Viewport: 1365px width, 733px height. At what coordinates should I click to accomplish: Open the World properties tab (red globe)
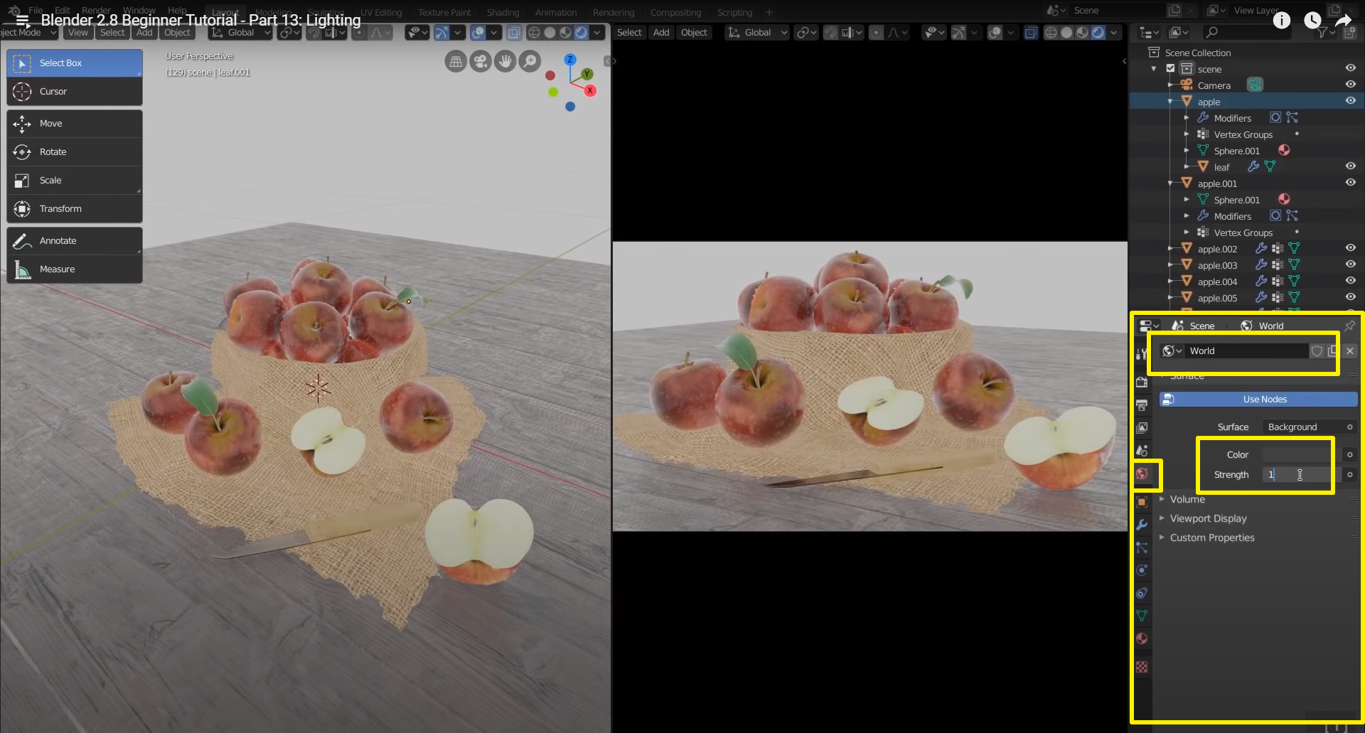[1142, 473]
